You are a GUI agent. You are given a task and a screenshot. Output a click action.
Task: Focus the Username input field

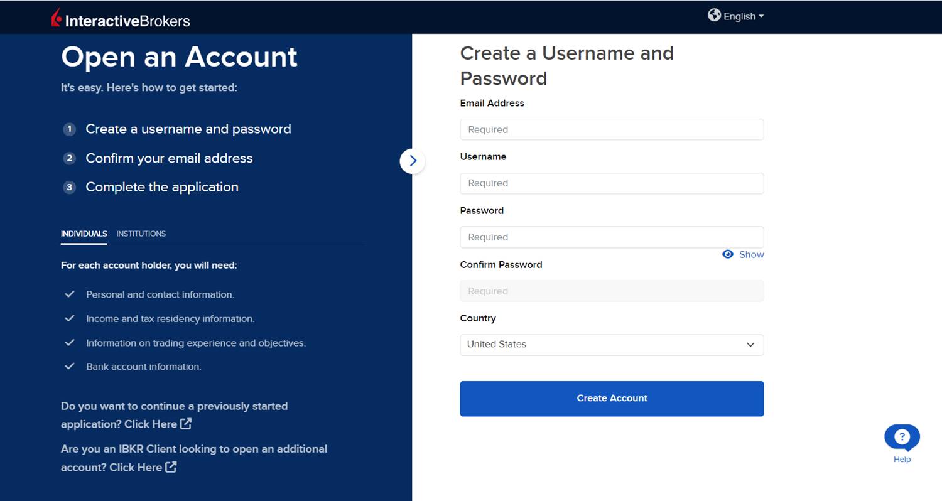pos(612,183)
